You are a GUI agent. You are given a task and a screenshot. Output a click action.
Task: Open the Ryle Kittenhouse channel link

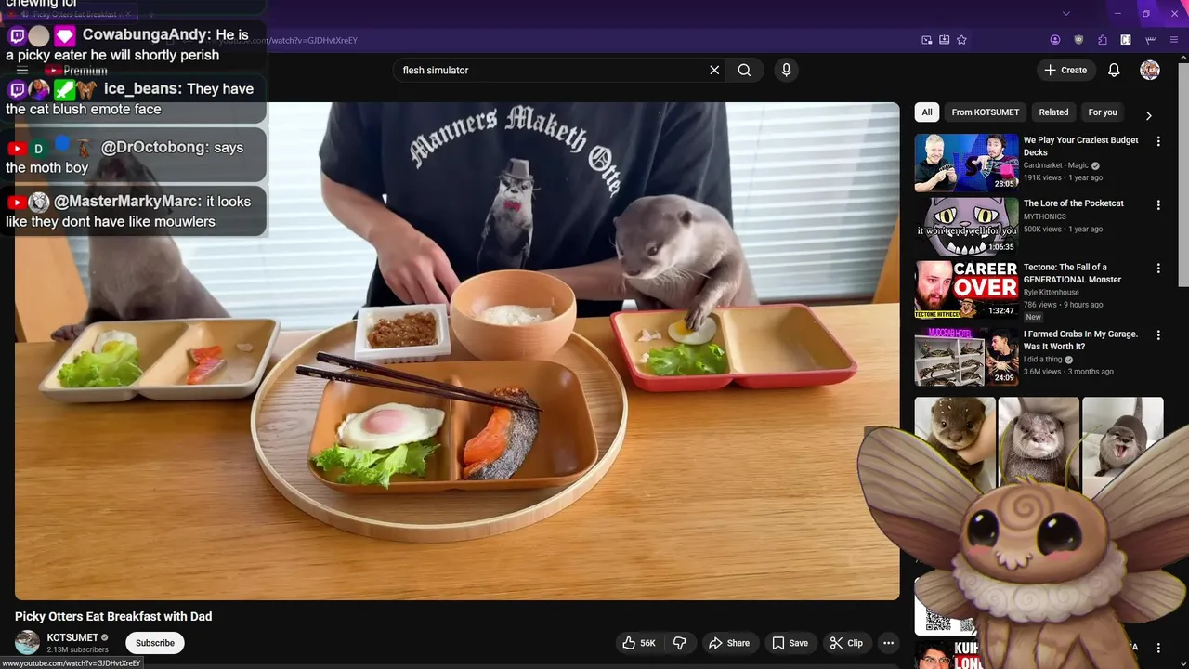1052,293
